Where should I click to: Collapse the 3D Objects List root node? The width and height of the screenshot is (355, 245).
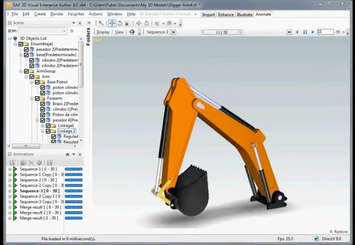point(10,38)
